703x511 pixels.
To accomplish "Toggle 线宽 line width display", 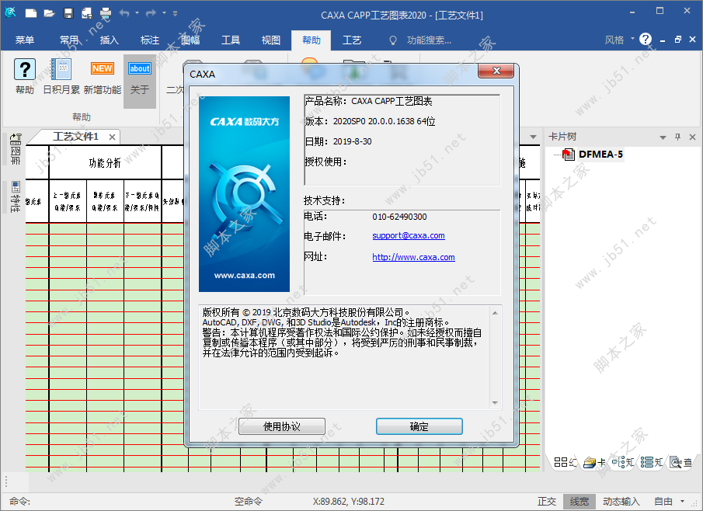I will [x=579, y=502].
